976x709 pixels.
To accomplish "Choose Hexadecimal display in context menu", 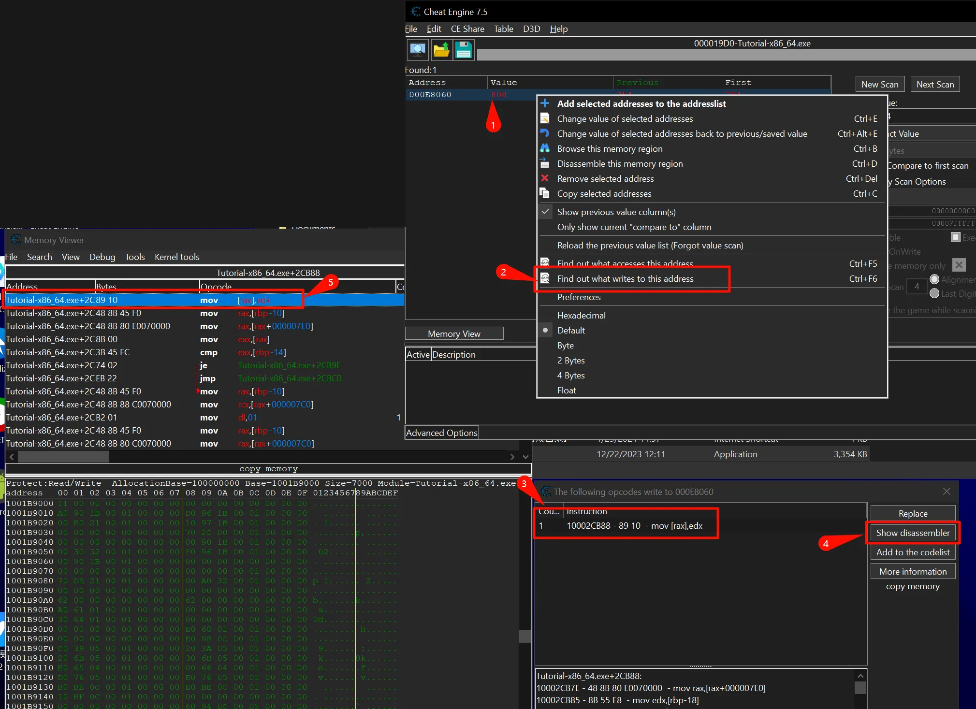I will (581, 315).
